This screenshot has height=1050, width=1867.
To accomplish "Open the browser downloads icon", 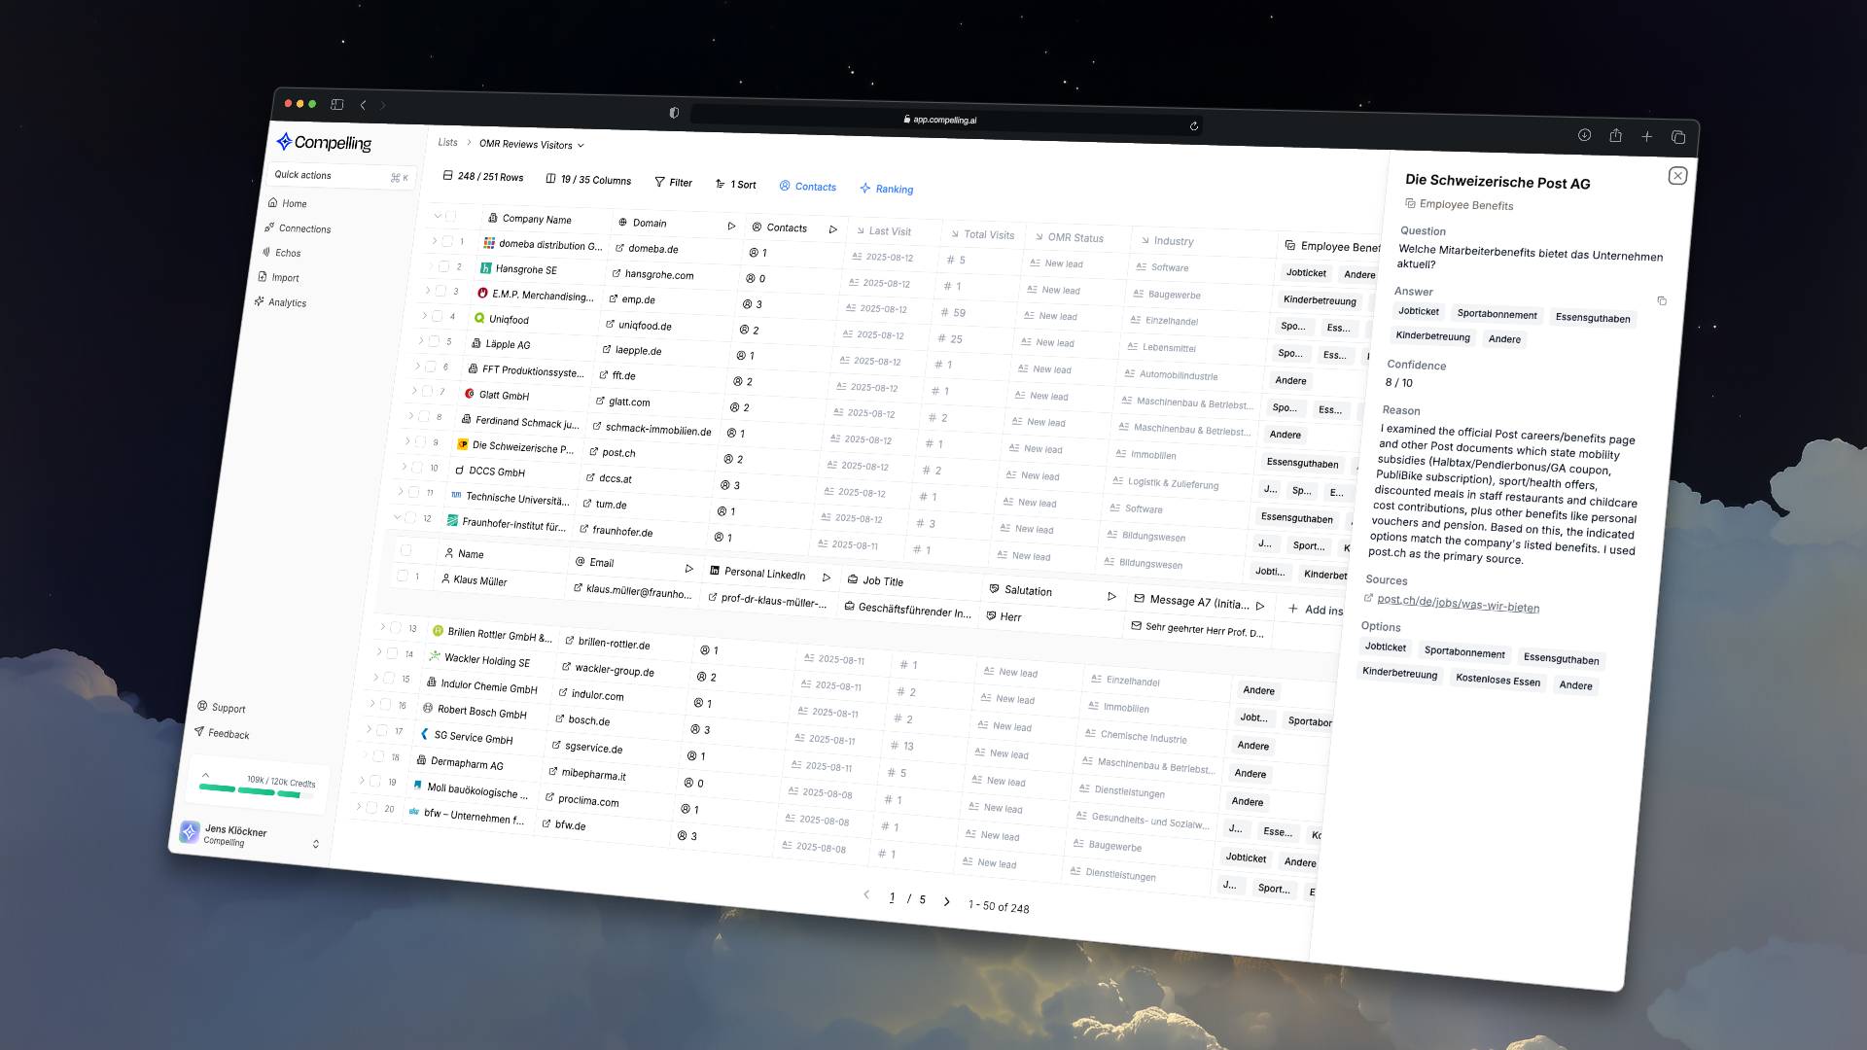I will pos(1584,135).
